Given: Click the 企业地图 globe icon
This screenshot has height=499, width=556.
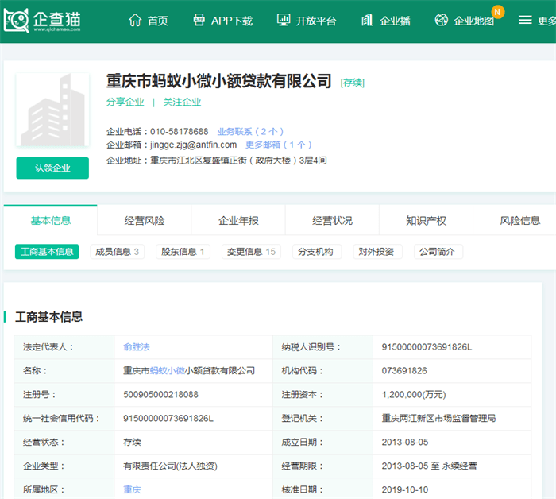Looking at the screenshot, I should click(441, 20).
